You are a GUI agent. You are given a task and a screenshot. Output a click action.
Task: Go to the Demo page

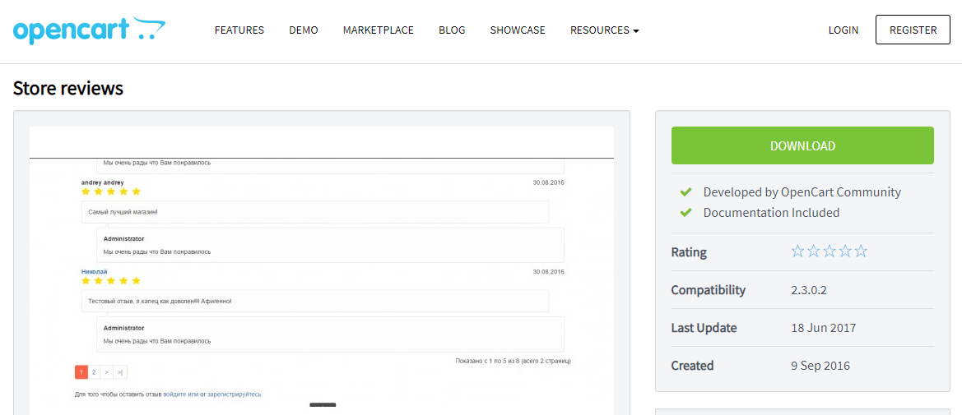click(x=304, y=30)
